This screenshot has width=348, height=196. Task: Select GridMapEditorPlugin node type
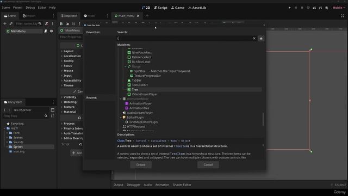coord(144,122)
